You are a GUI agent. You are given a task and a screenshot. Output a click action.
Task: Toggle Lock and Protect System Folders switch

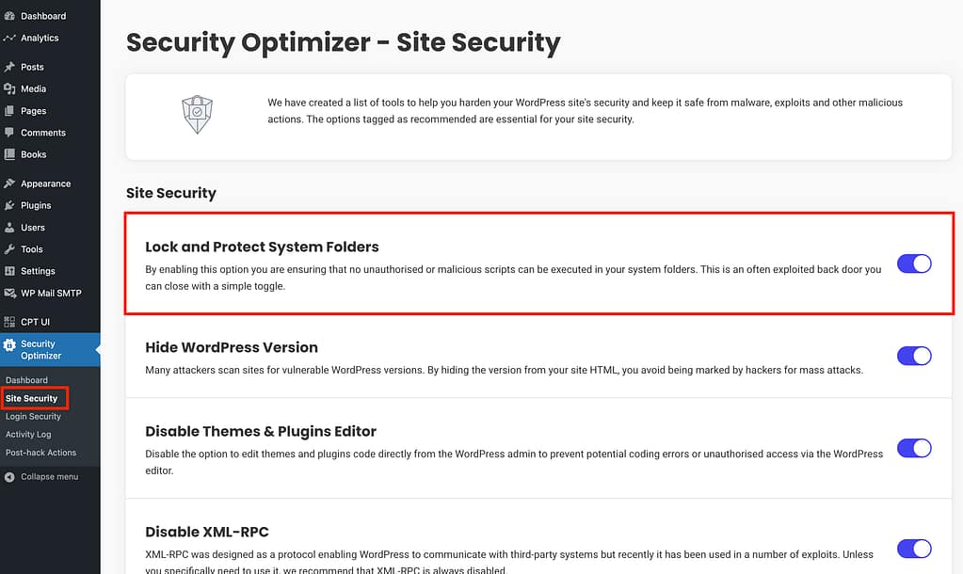[914, 263]
